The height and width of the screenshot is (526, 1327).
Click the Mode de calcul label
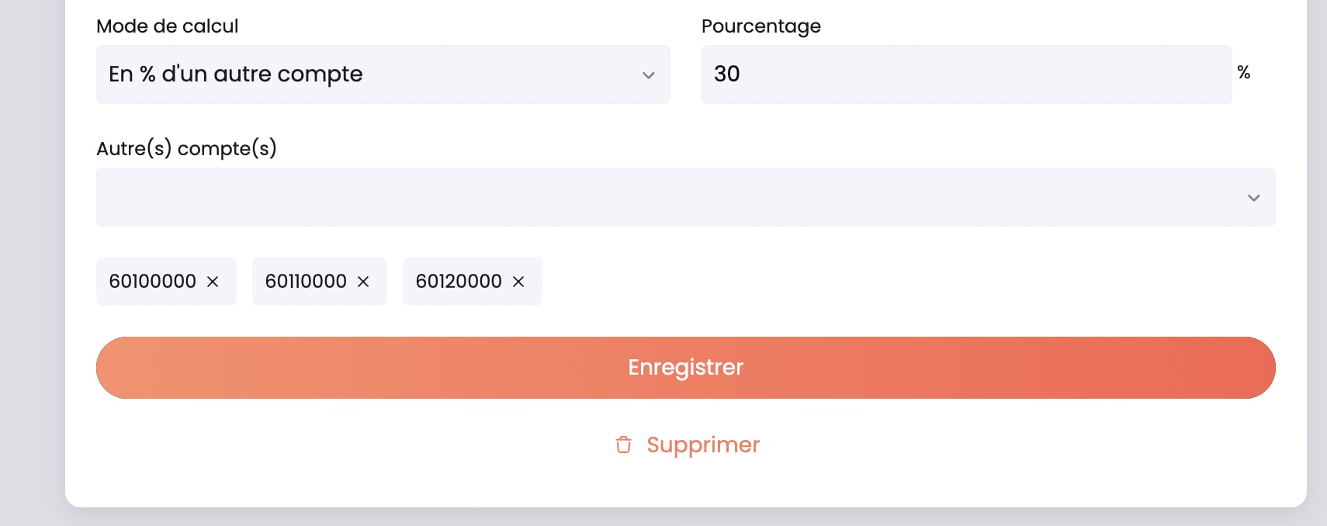pos(167,26)
